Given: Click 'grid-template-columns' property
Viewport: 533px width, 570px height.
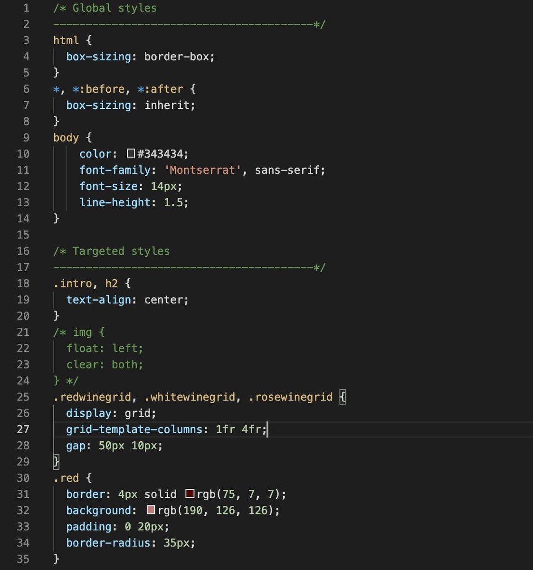Looking at the screenshot, I should point(134,429).
